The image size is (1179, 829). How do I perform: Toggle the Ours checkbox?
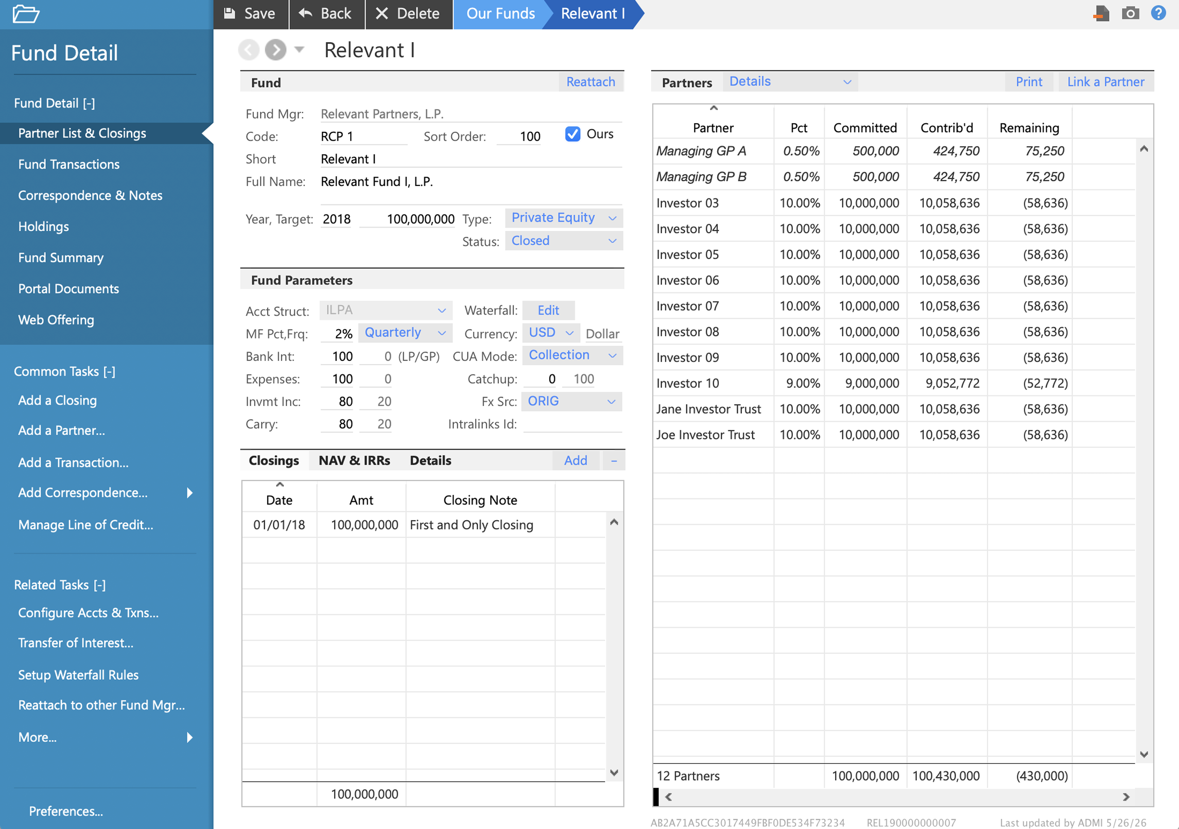click(x=573, y=134)
